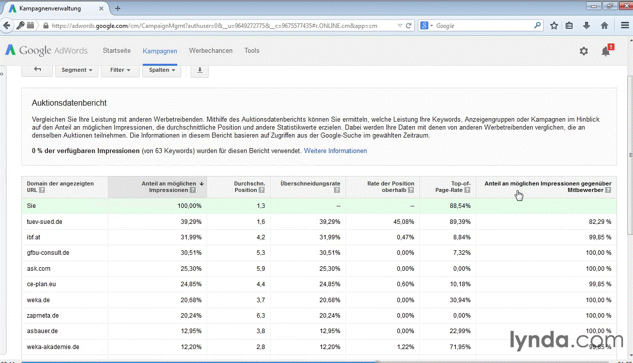The width and height of the screenshot is (633, 363).
Task: Select the ibf.at domain cell
Action: pos(34,237)
